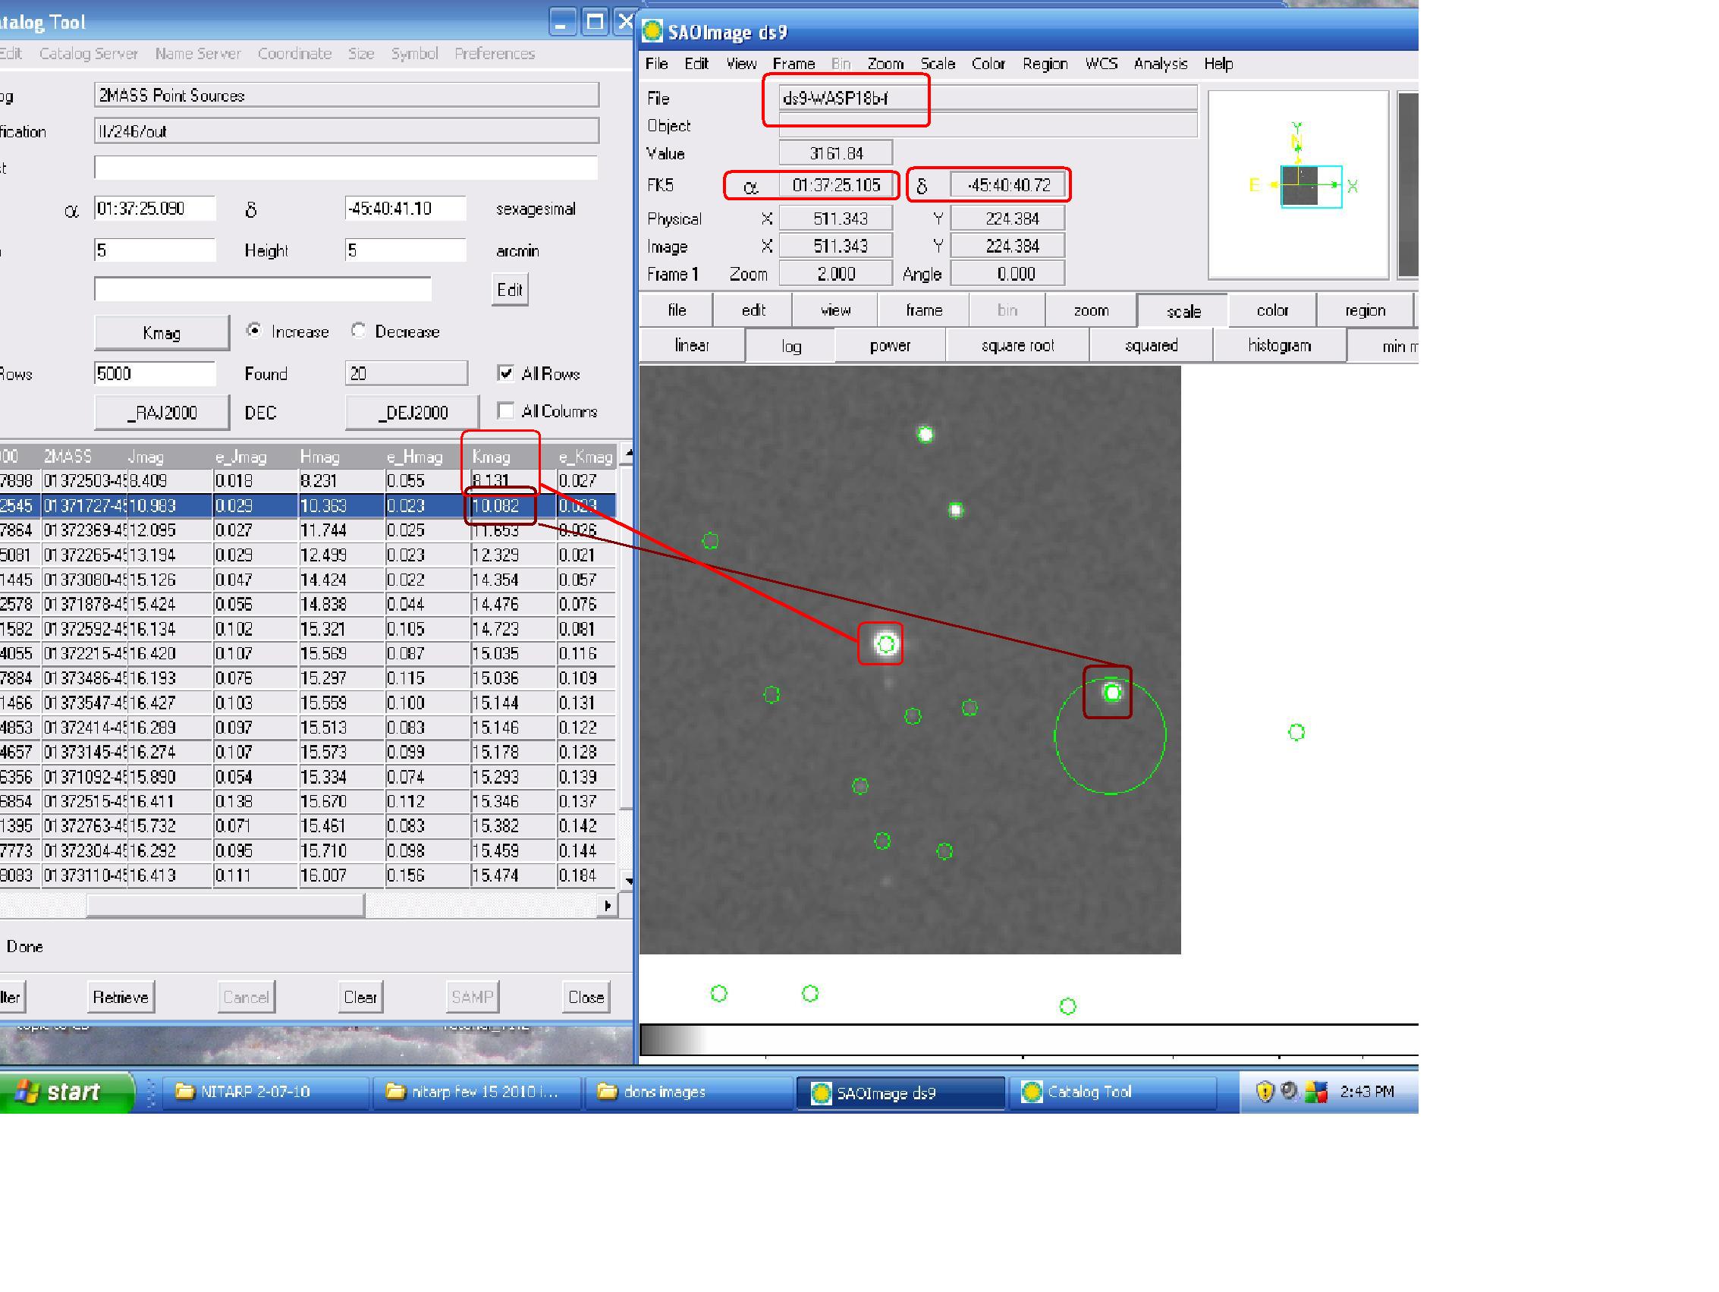This screenshot has height=1292, width=1719.
Task: Select the Decrease sort radio button
Action: pos(358,330)
